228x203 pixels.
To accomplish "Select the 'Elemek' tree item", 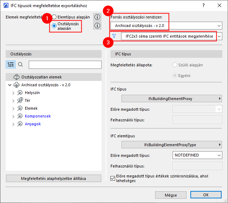I will [x=31, y=108].
